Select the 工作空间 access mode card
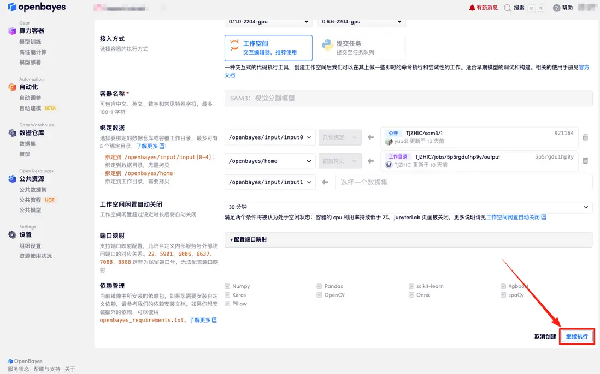 coord(268,47)
